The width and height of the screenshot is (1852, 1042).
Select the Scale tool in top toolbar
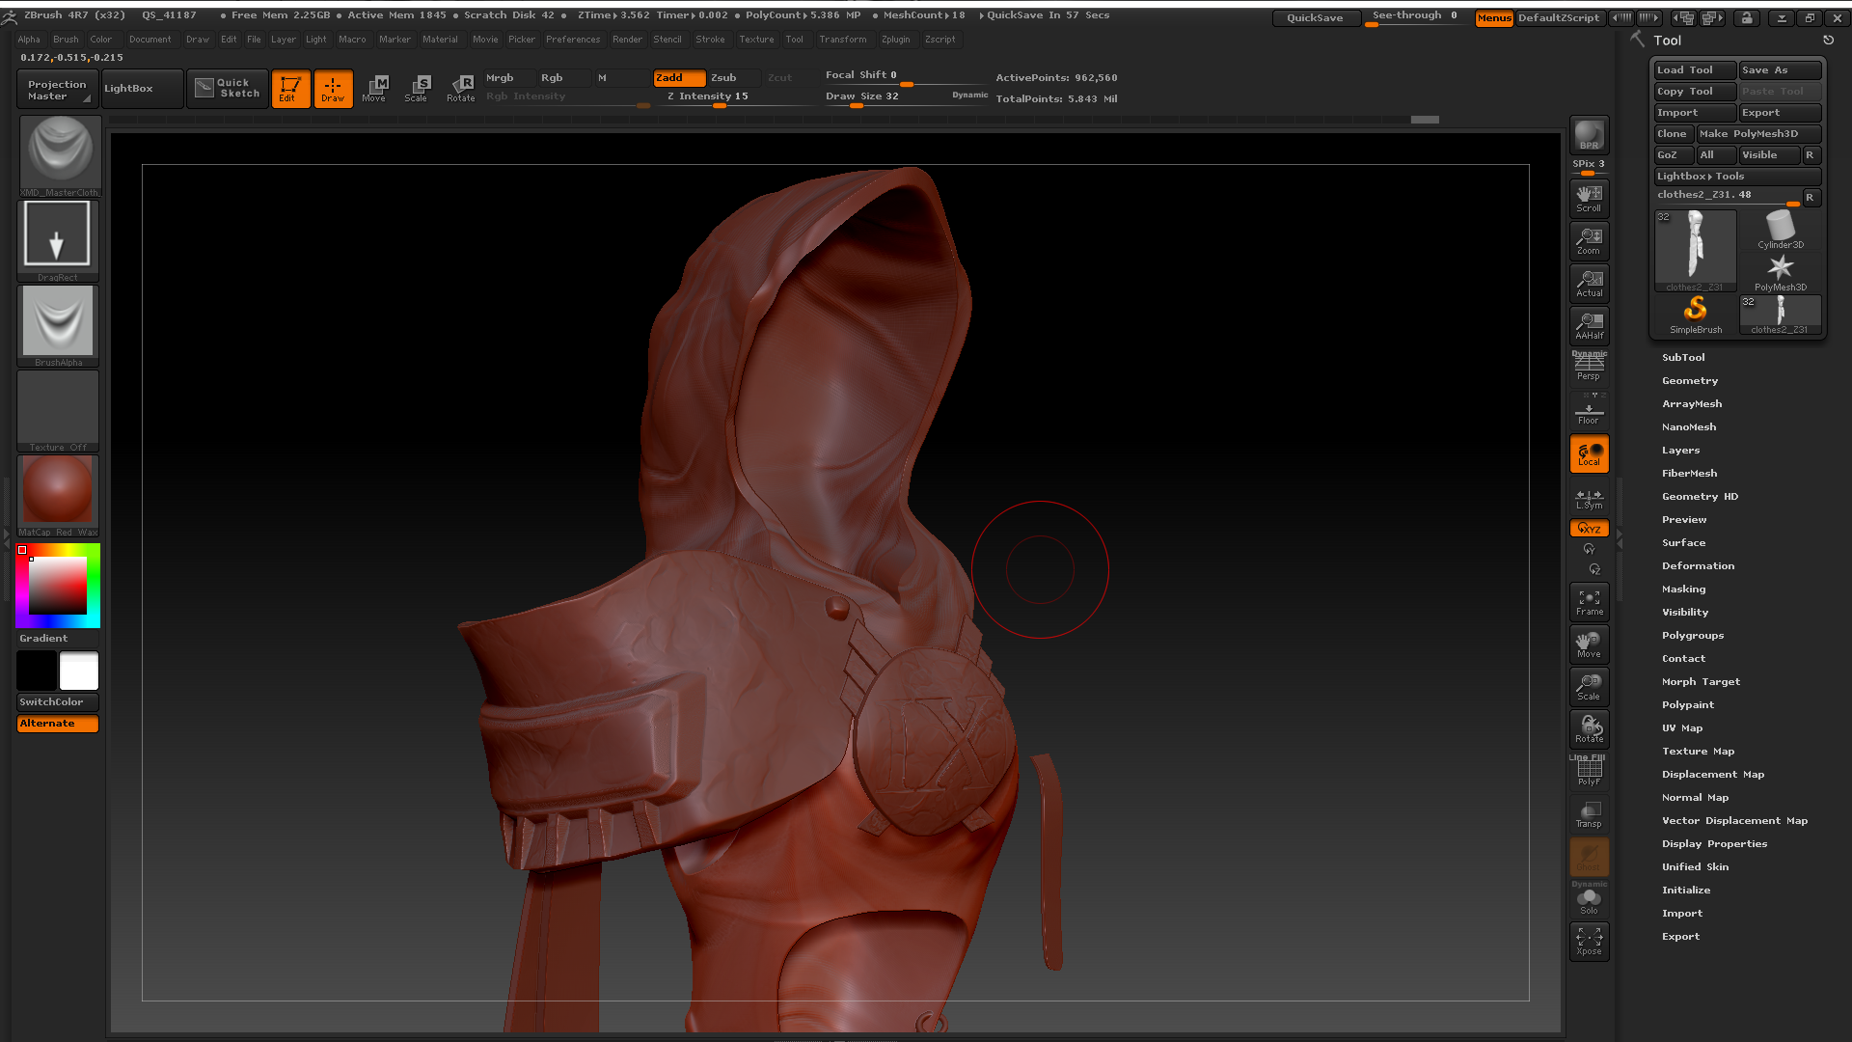coord(416,88)
